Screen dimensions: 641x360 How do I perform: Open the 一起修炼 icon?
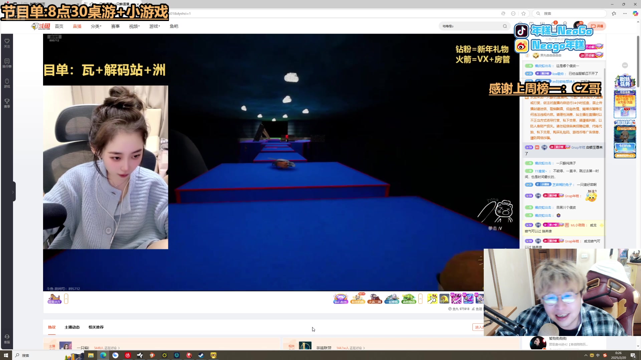pyautogui.click(x=392, y=299)
